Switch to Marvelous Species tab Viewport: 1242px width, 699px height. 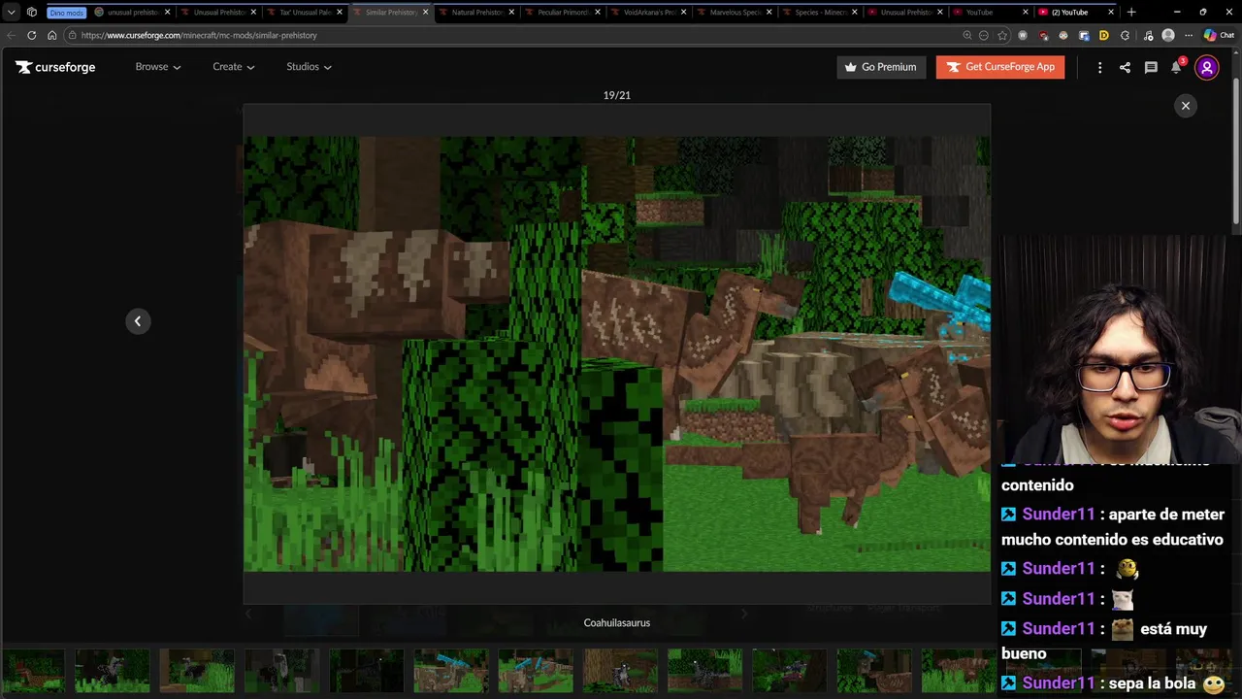[x=735, y=13]
